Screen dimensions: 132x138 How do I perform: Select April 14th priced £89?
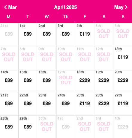point(9,81)
